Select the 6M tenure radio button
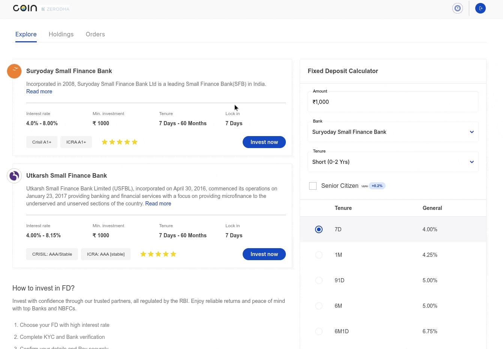This screenshot has width=503, height=349. (319, 306)
